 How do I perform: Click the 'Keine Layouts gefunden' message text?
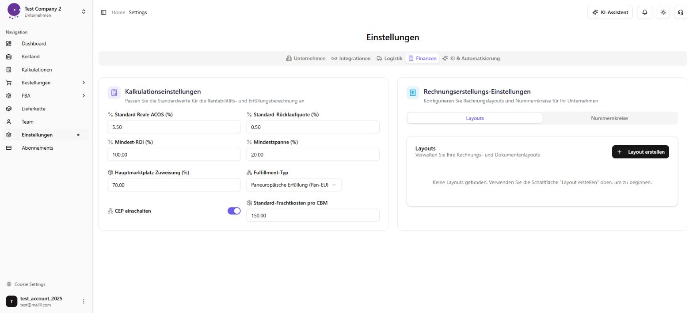542,182
